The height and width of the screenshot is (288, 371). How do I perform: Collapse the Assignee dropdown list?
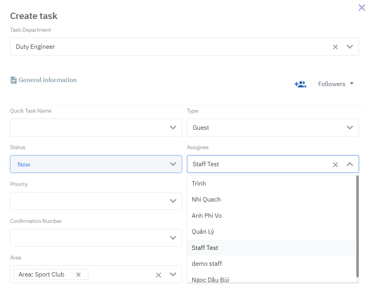[x=350, y=164]
